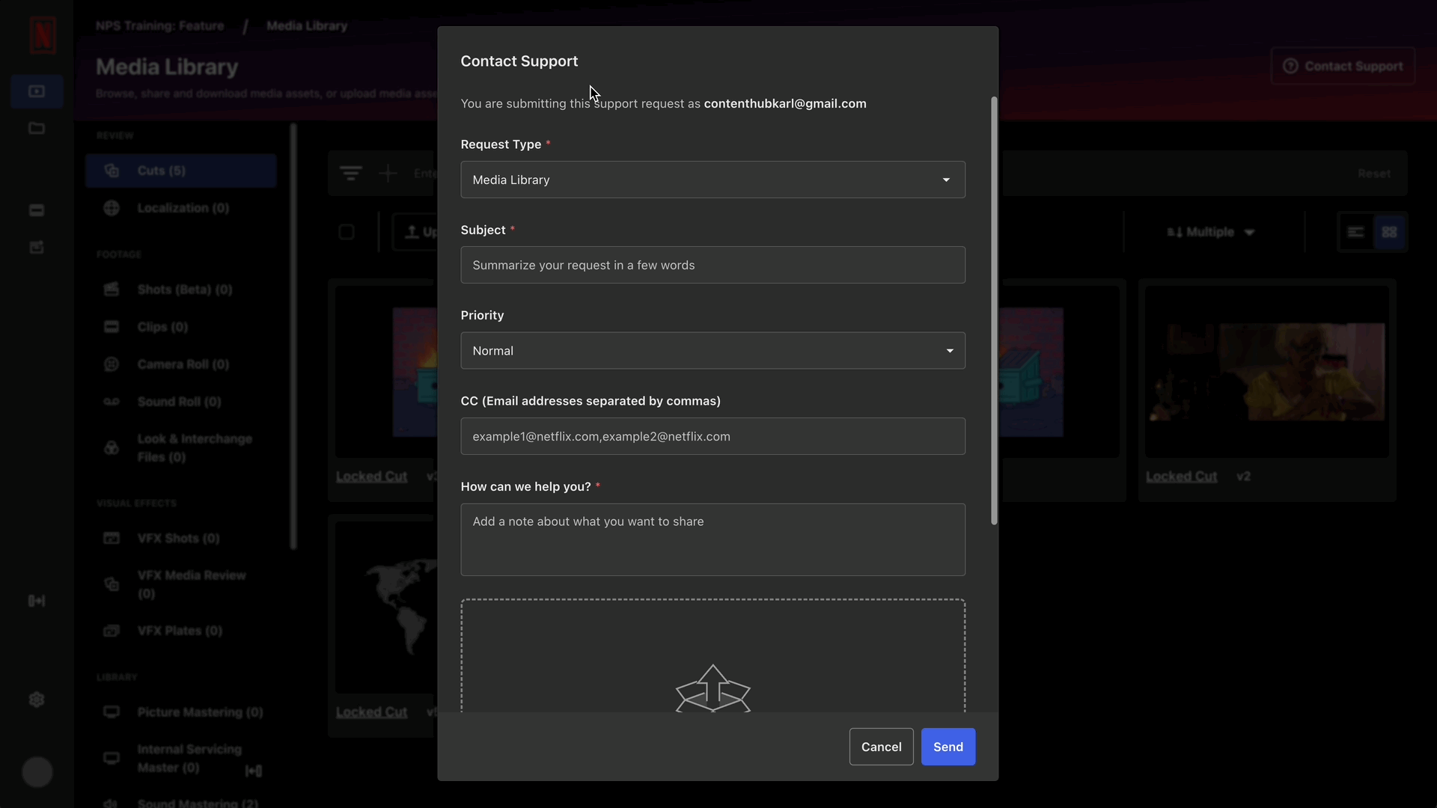1437x808 pixels.
Task: Click the Cuts folder icon in sidebar
Action: click(x=112, y=171)
